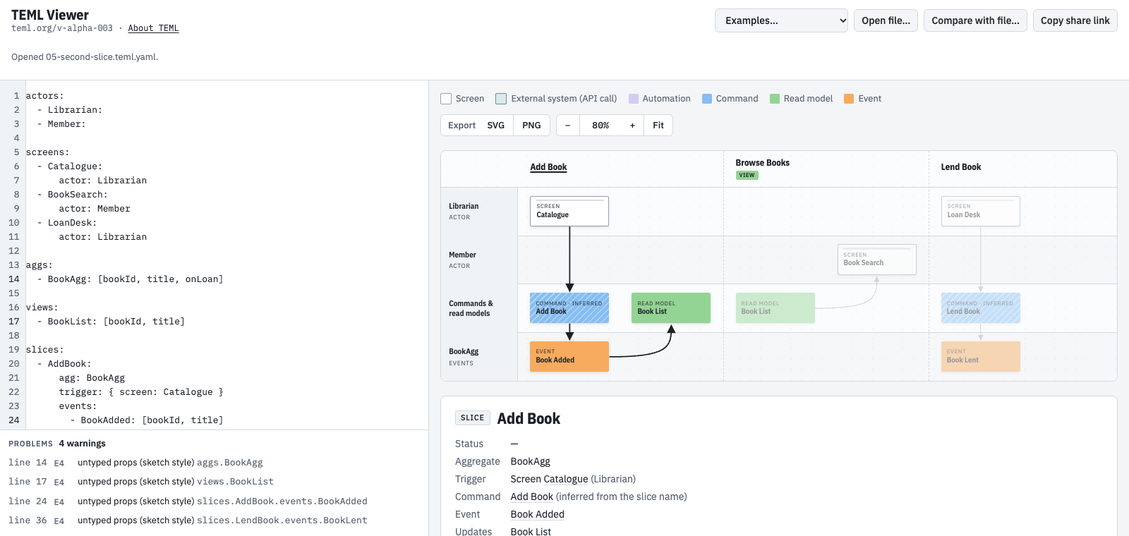Open the Examples dropdown
Viewport: 1129px width, 536px height.
pyautogui.click(x=782, y=20)
